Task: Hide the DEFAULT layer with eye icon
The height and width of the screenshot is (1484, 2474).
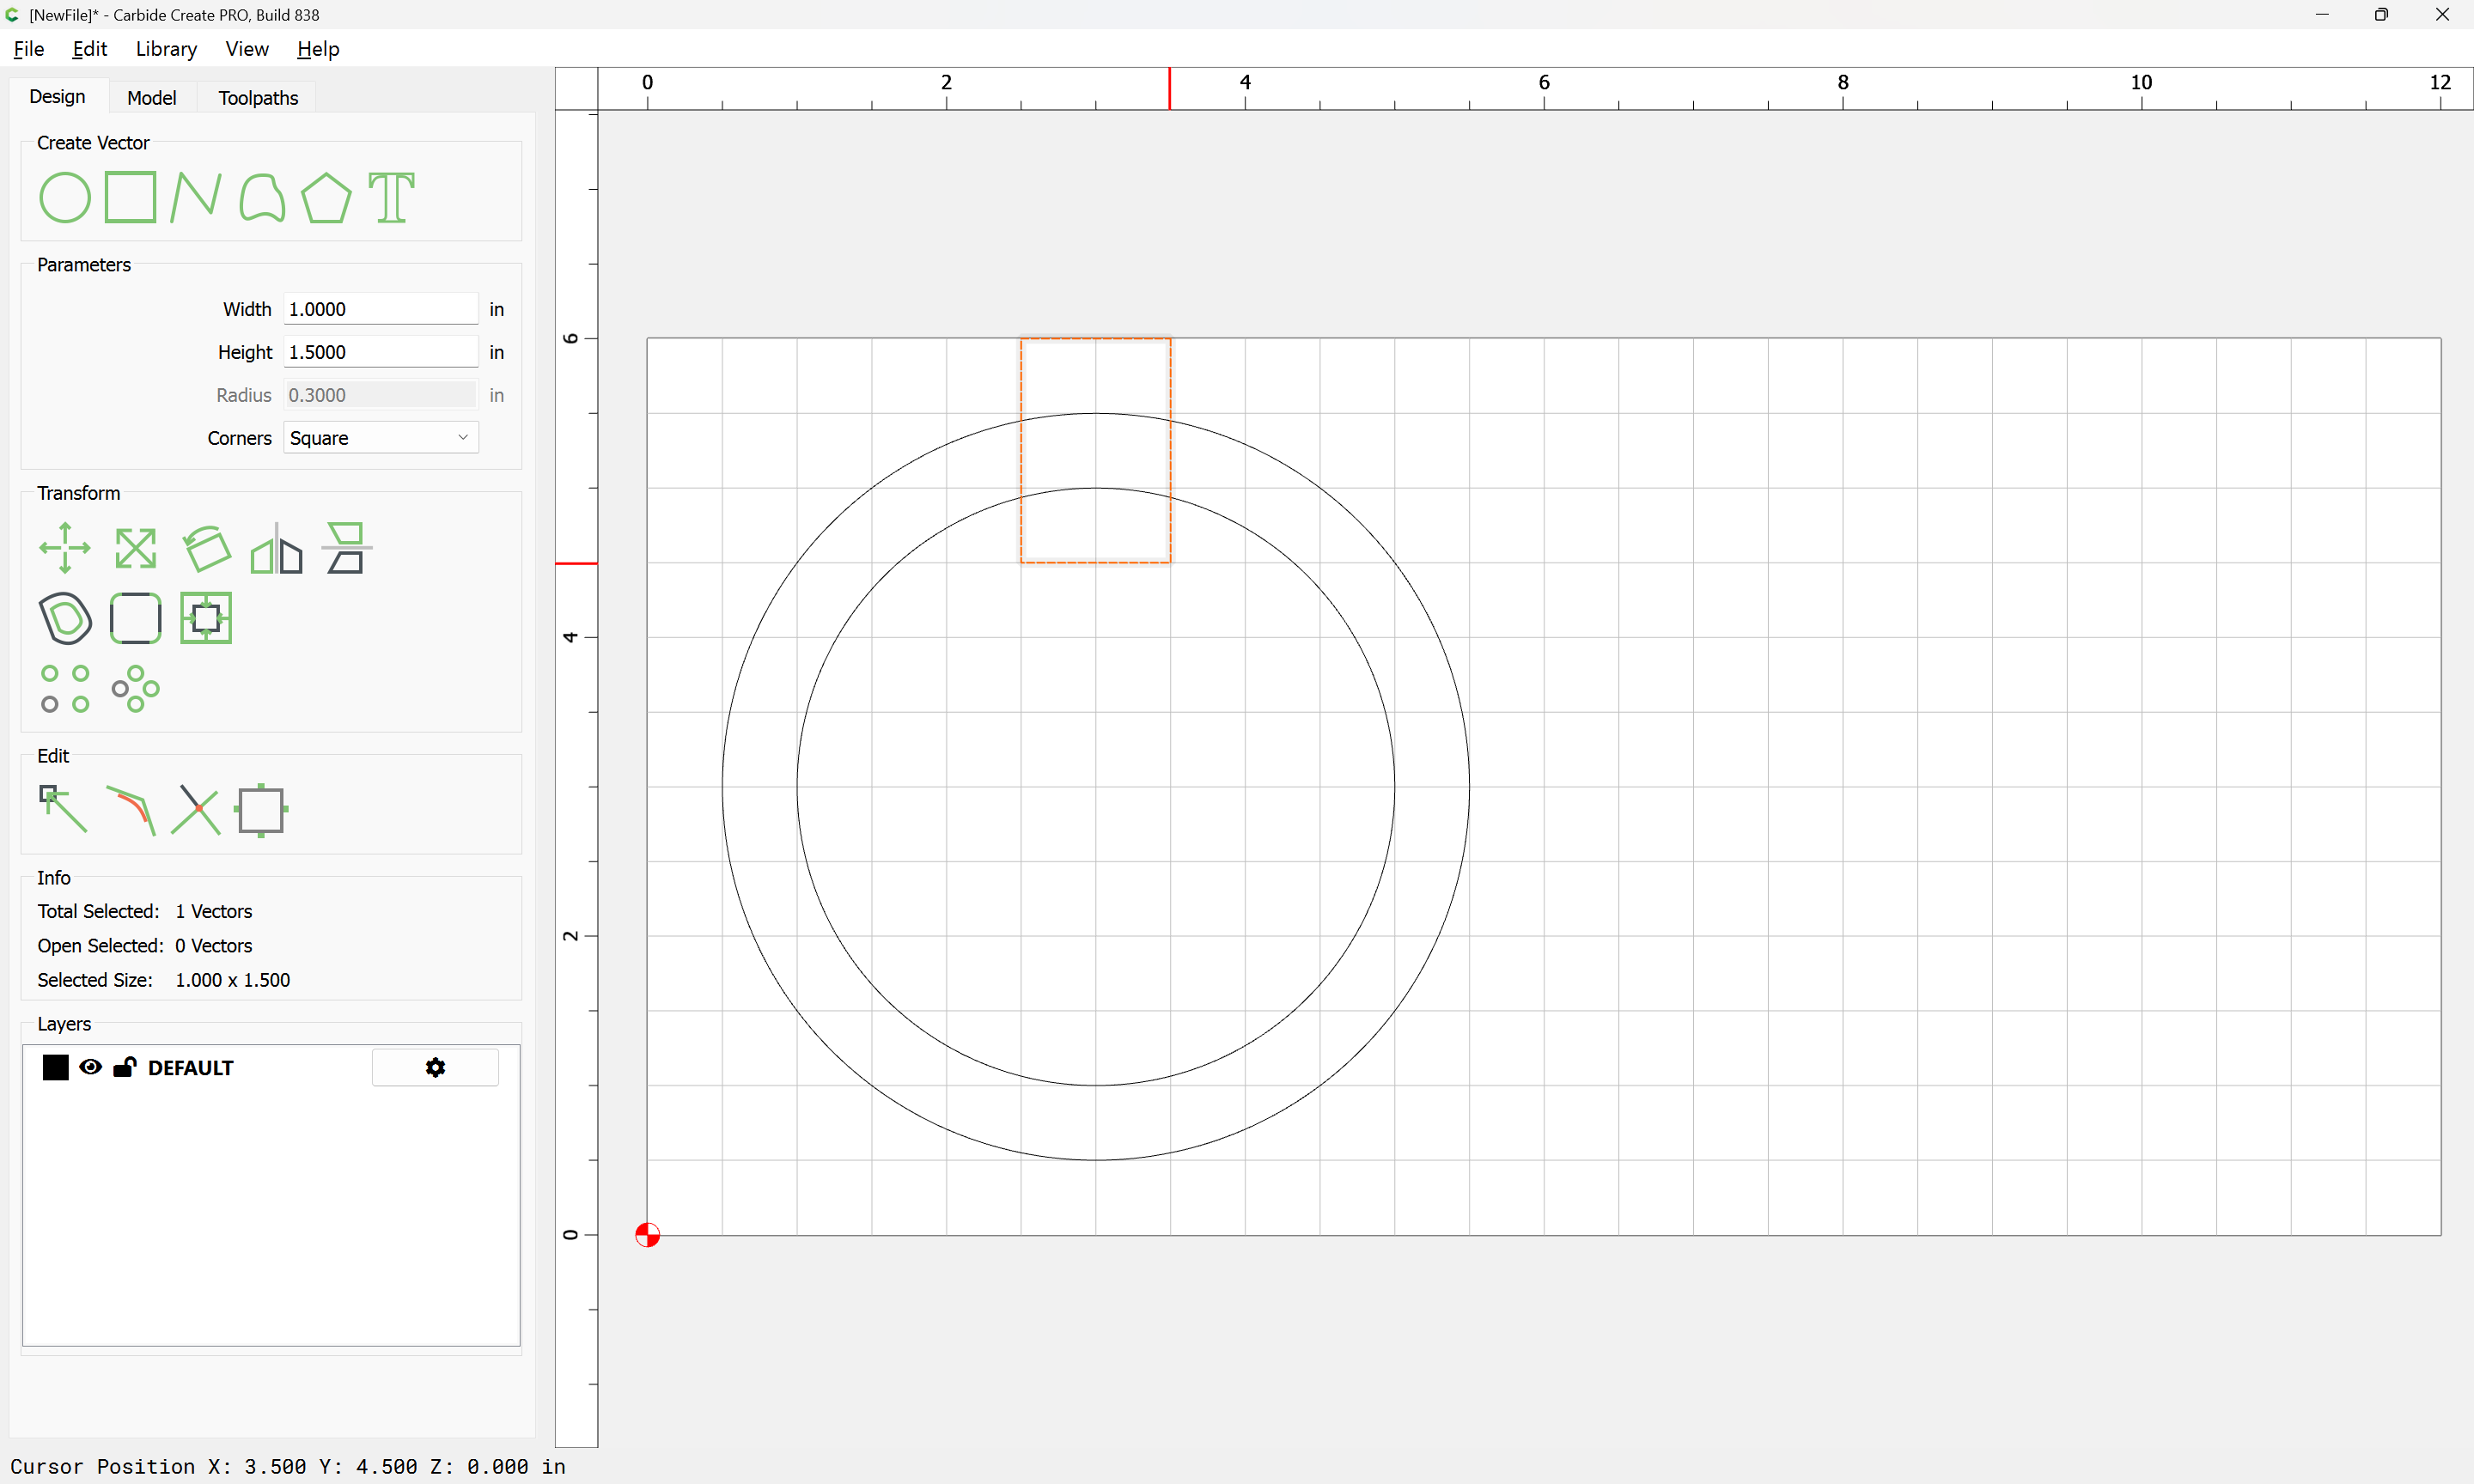Action: click(x=90, y=1067)
